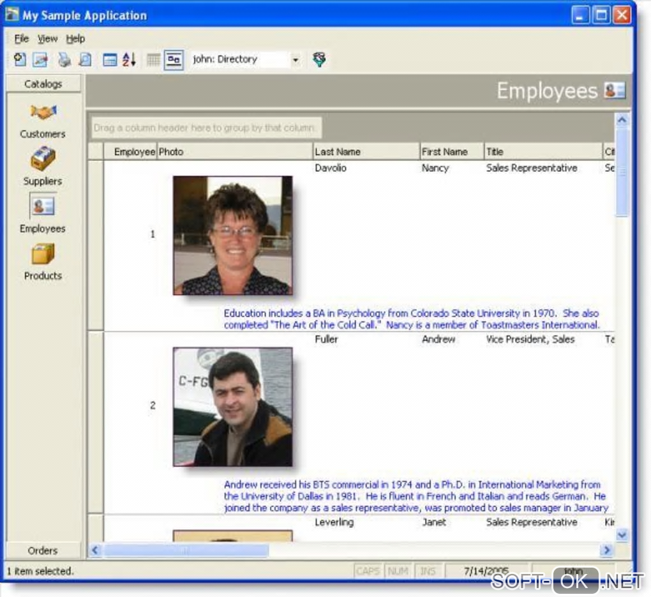
Task: Minimize the My Sample Application window
Action: pyautogui.click(x=580, y=15)
